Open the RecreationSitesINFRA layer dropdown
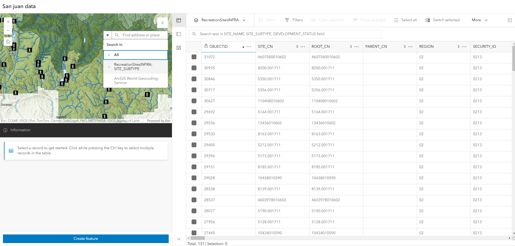 [244, 20]
